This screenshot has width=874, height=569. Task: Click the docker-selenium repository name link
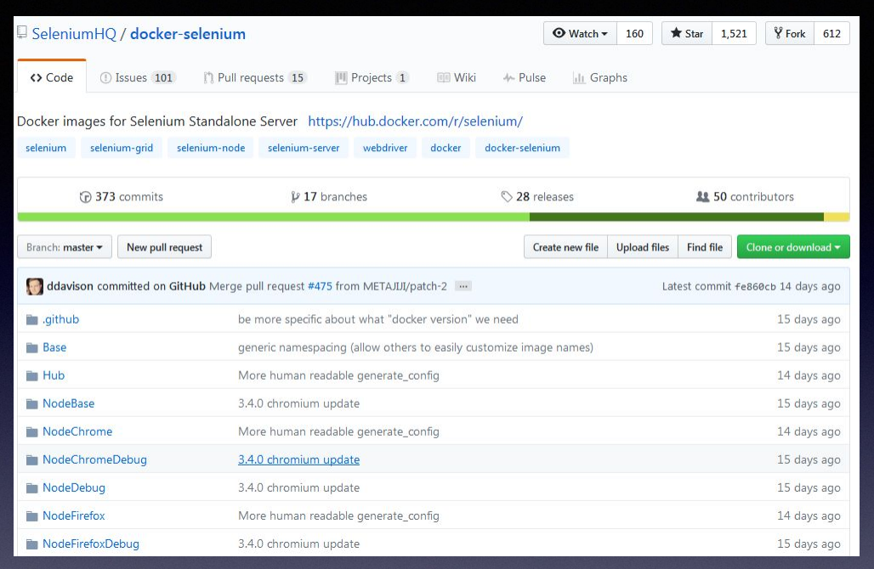pos(188,33)
